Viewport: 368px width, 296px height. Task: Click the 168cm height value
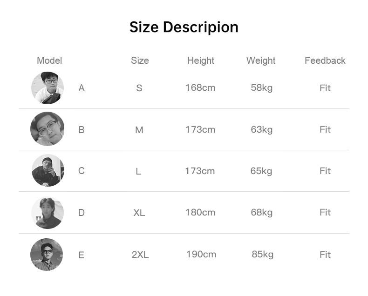point(200,87)
